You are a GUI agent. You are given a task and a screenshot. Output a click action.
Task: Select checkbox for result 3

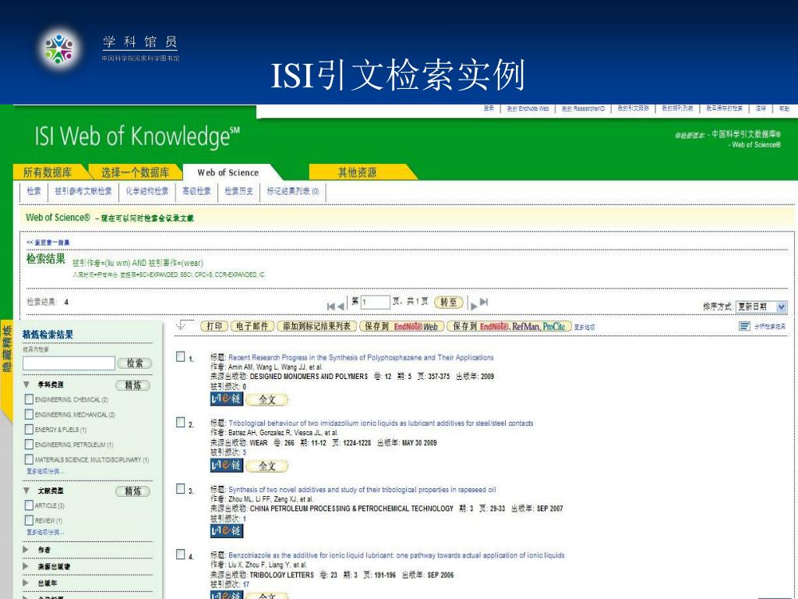[x=180, y=488]
